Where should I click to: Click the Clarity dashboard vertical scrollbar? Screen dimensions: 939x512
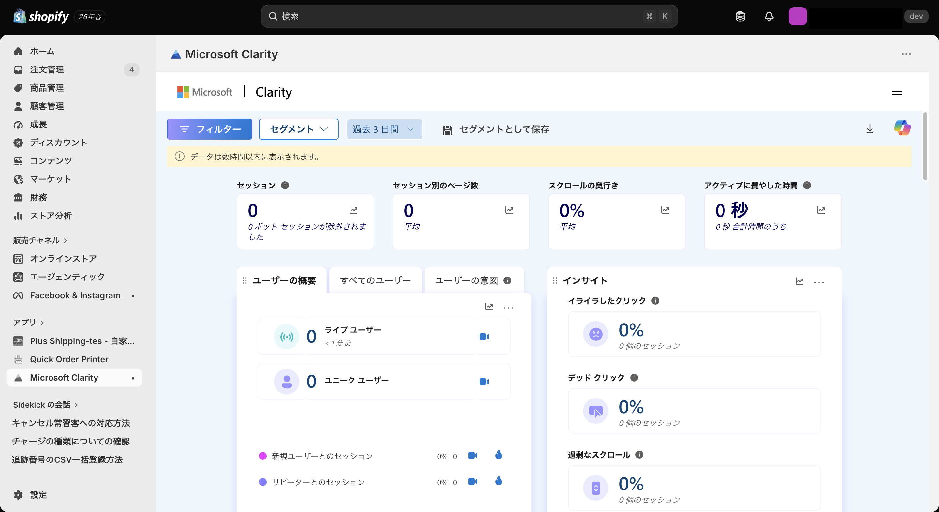pyautogui.click(x=925, y=147)
